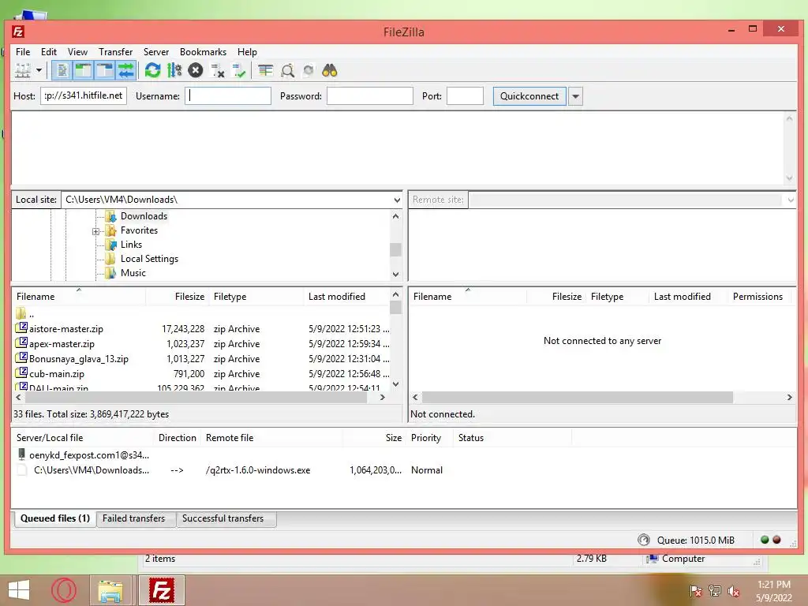Toggle message log display
808x606 pixels.
tap(62, 70)
